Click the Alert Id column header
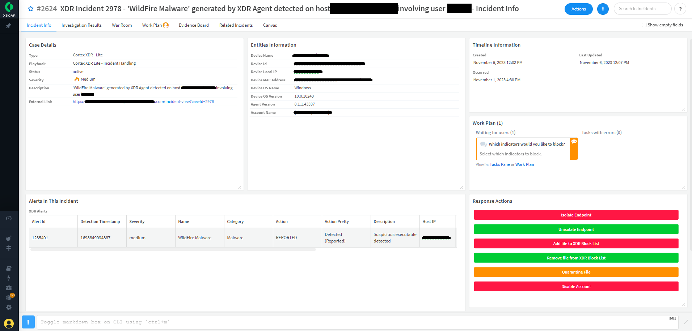The width and height of the screenshot is (692, 331). 53,222
